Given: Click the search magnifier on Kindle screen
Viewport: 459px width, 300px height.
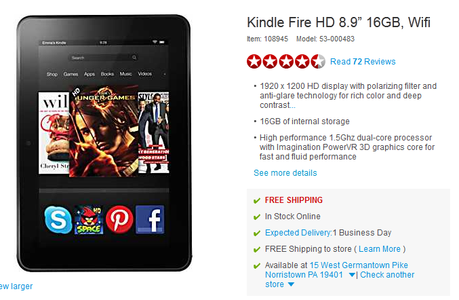Looking at the screenshot, I should point(134,58).
